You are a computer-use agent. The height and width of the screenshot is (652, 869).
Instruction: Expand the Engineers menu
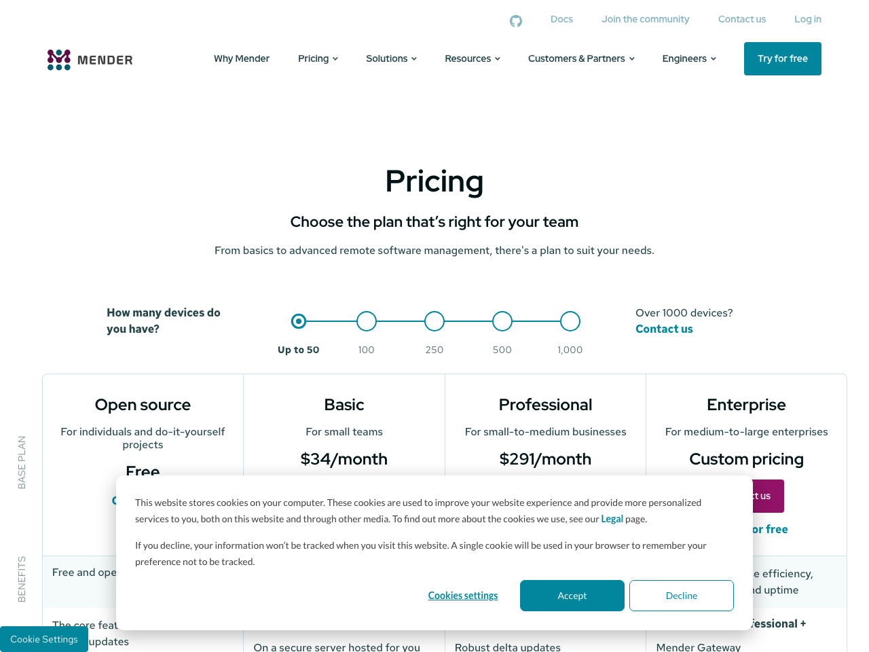coord(689,58)
